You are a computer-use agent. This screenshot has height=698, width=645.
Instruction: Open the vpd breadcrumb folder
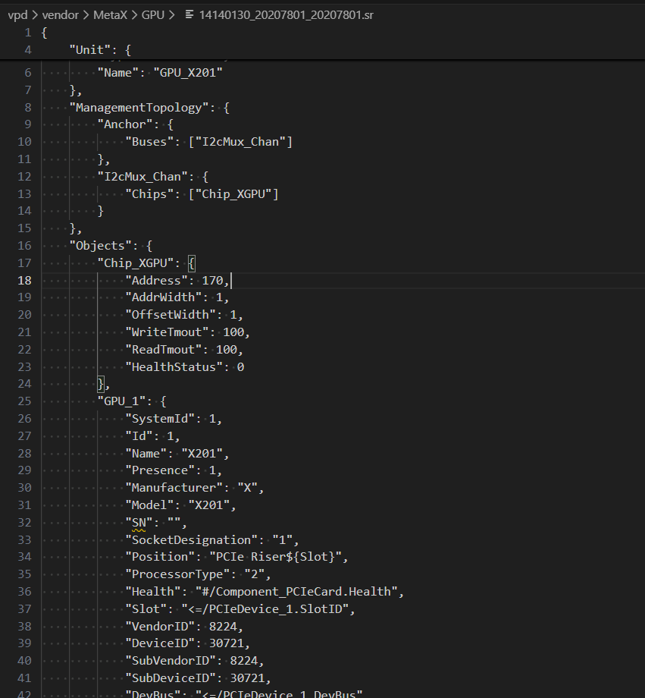click(x=17, y=14)
